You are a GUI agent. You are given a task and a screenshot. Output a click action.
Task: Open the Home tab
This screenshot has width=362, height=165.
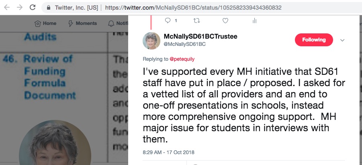(45, 23)
